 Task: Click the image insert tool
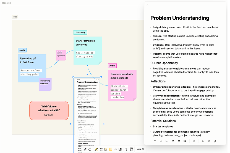(120, 149)
